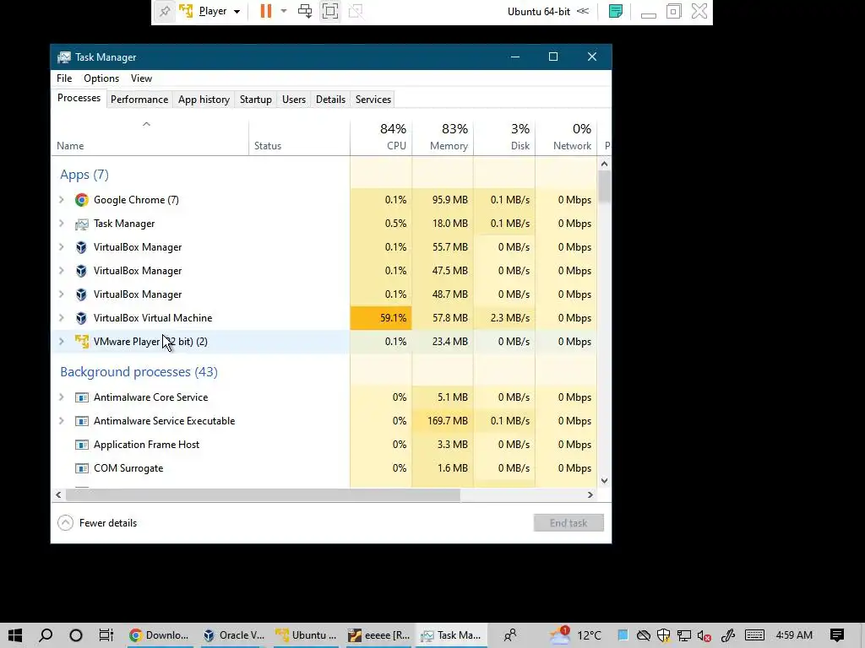This screenshot has width=865, height=648.
Task: Click the VirtualBox Virtual Machine row icon
Action: tap(82, 318)
